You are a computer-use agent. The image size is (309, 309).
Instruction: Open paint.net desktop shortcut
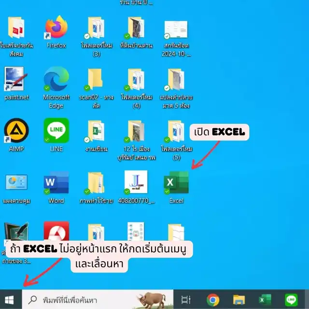point(16,79)
